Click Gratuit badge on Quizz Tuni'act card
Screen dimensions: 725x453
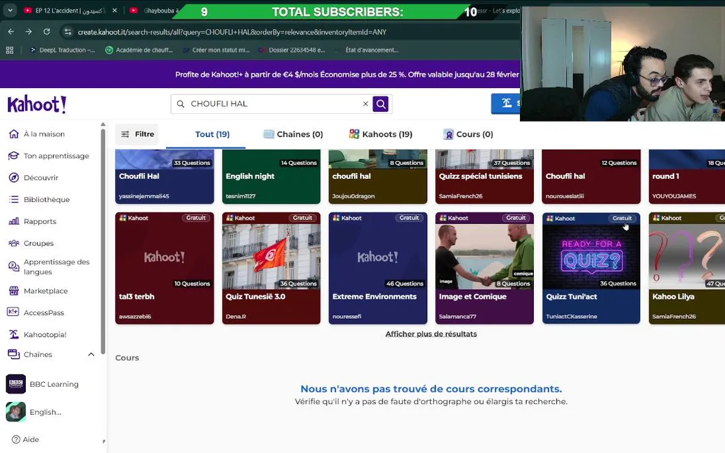click(x=622, y=218)
